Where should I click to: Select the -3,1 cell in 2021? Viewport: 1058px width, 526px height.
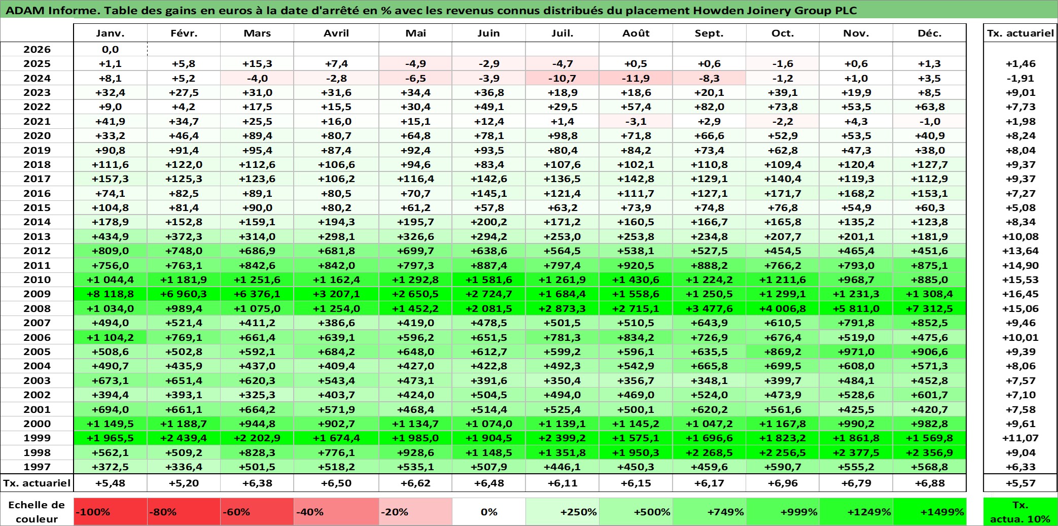pyautogui.click(x=636, y=121)
